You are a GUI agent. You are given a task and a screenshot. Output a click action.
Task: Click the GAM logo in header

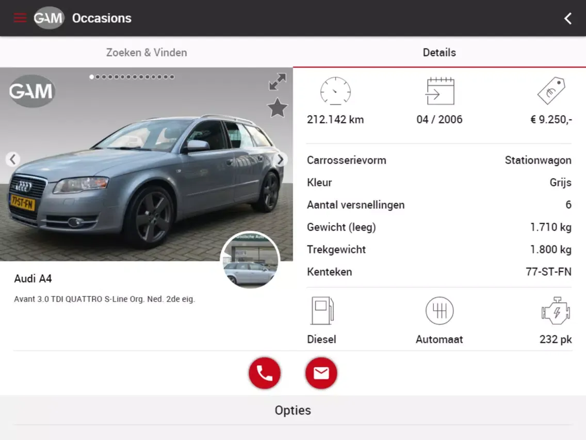point(49,18)
